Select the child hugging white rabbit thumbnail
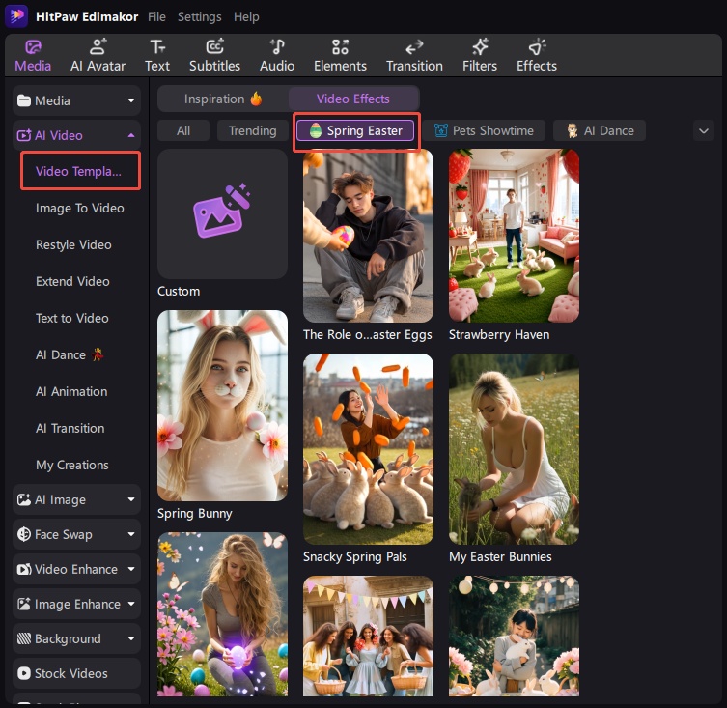 coord(514,637)
